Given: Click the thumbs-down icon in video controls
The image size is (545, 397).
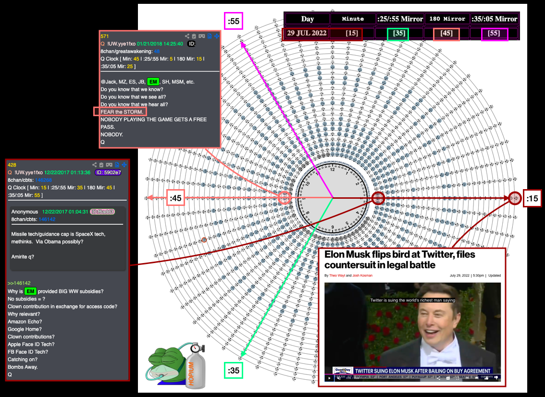Looking at the screenshot, I should tap(495, 378).
